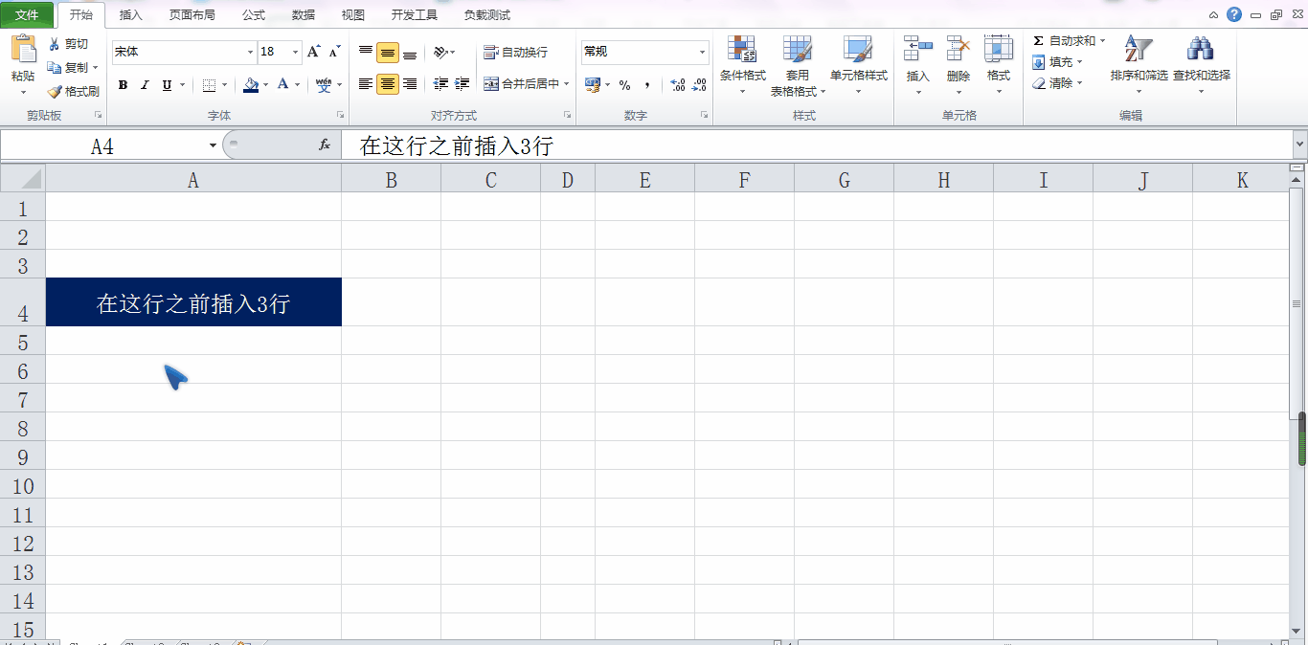This screenshot has height=645, width=1308.
Task: Open the number format dropdown (常规)
Action: (702, 52)
